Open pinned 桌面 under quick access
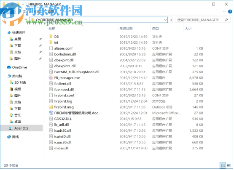The image size is (234, 170). pos(18,39)
